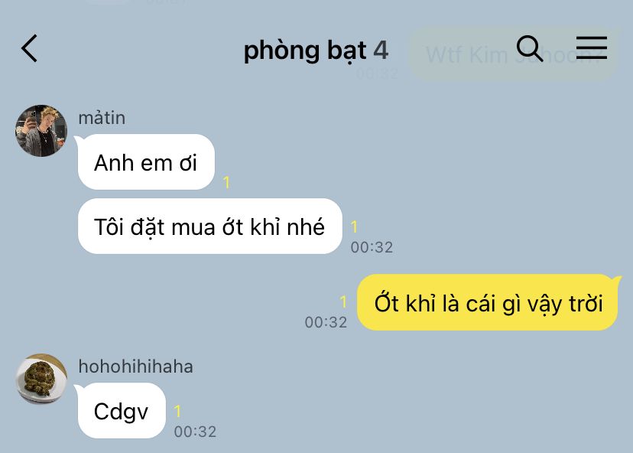Tap hohohihihaha's turtle avatar
This screenshot has width=633, height=453.
pos(41,379)
